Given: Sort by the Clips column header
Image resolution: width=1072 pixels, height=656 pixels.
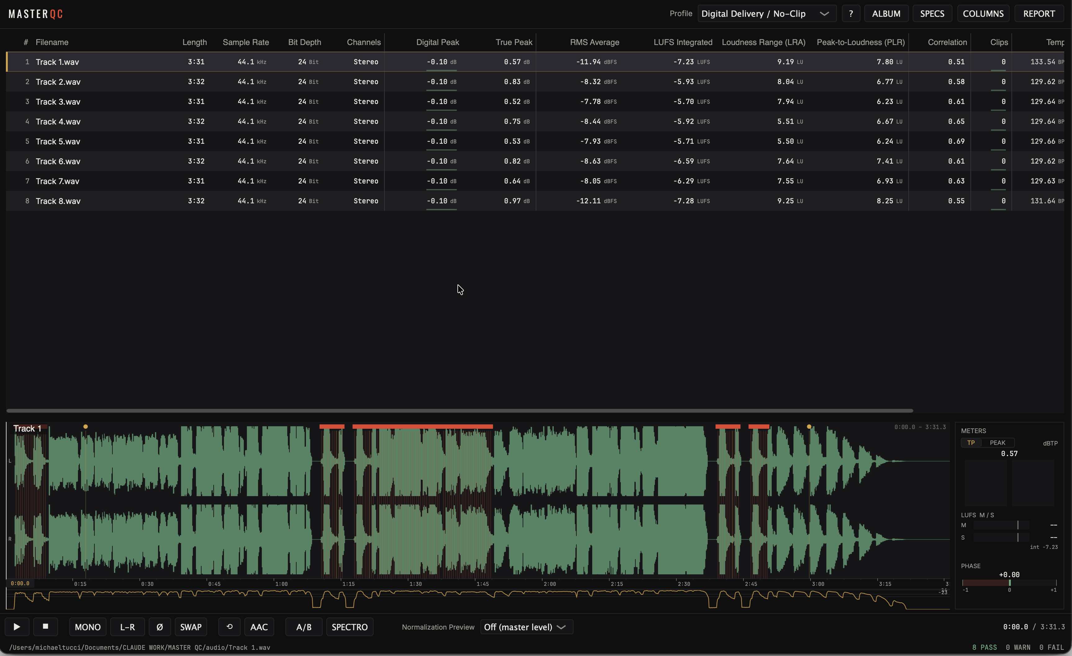Looking at the screenshot, I should 999,42.
